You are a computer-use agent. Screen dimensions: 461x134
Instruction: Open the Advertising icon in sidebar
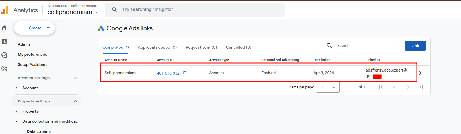tap(4, 68)
